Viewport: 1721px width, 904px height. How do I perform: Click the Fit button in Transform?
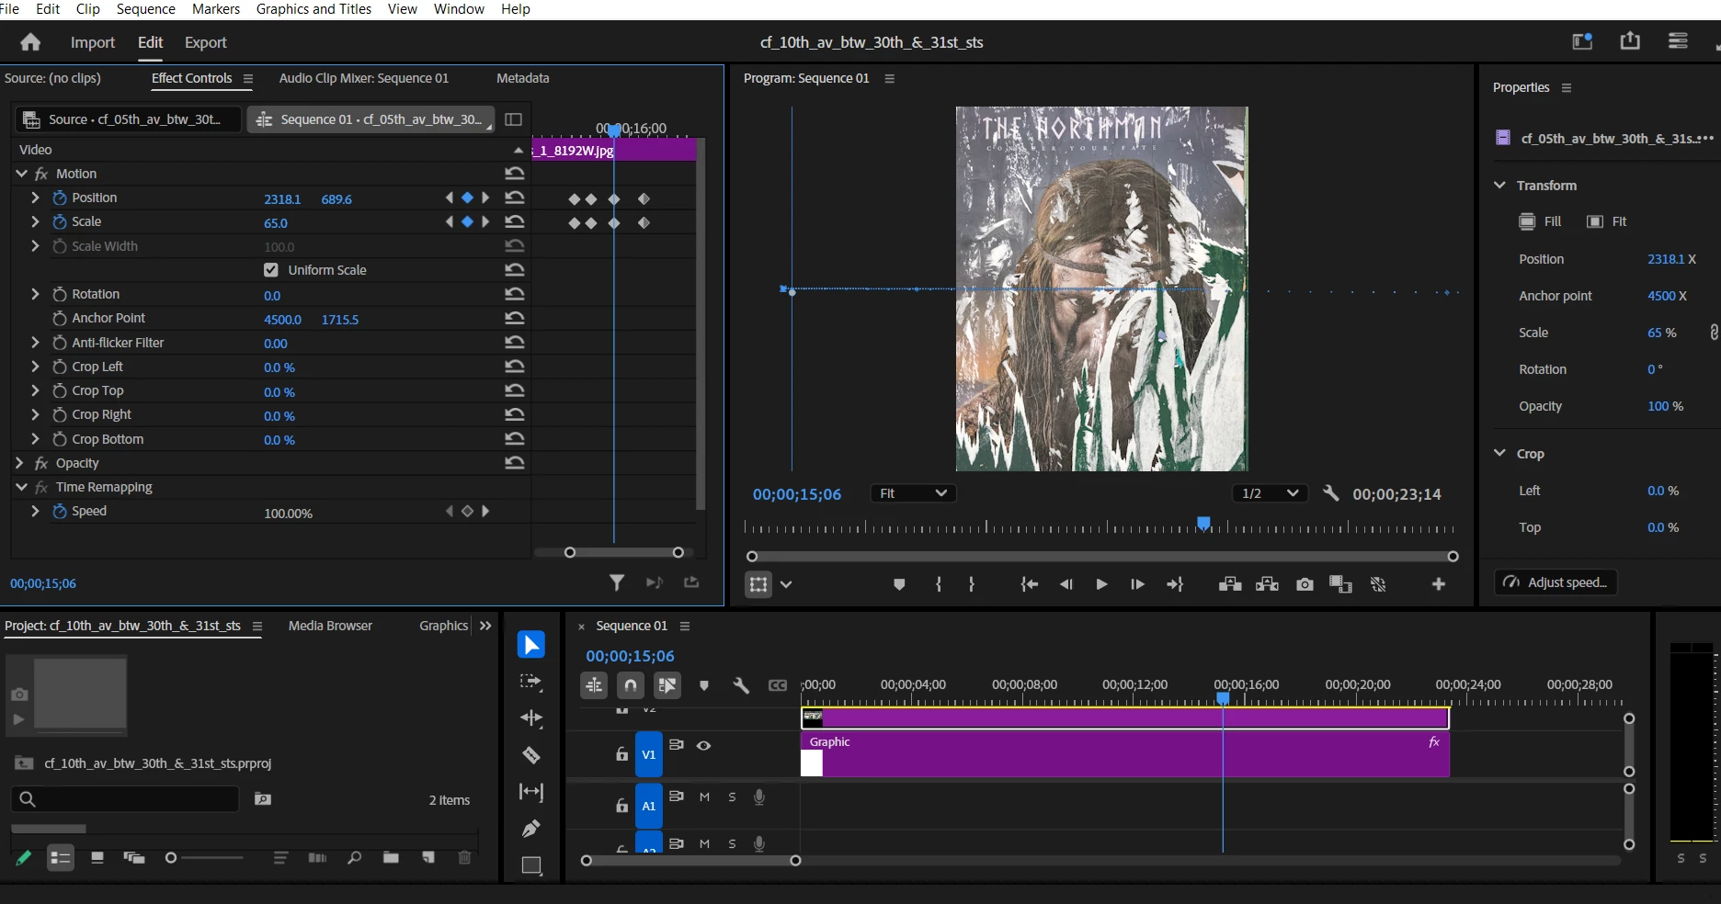[x=1607, y=221]
